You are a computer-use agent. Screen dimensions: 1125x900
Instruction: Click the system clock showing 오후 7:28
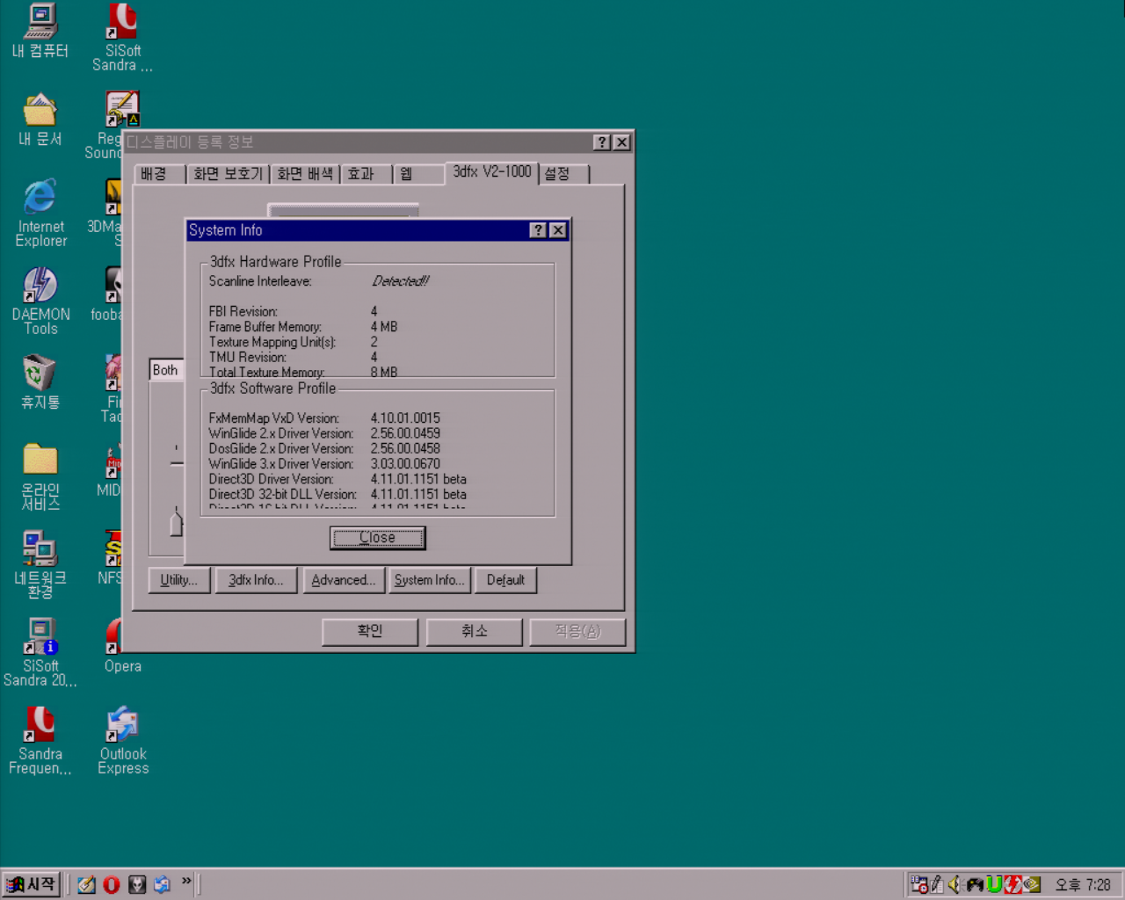(1083, 885)
